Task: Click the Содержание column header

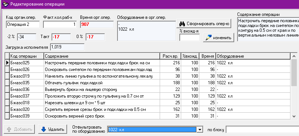Action: click(102, 56)
